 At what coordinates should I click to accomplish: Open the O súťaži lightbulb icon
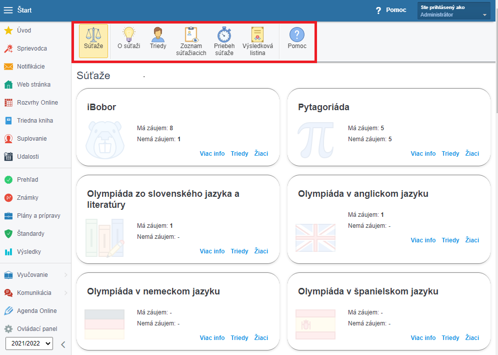click(x=129, y=35)
